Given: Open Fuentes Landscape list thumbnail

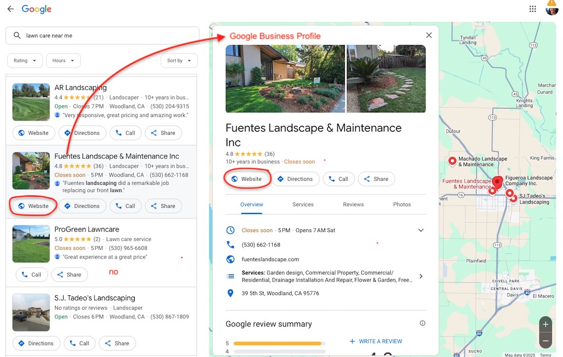Looking at the screenshot, I should tap(31, 171).
